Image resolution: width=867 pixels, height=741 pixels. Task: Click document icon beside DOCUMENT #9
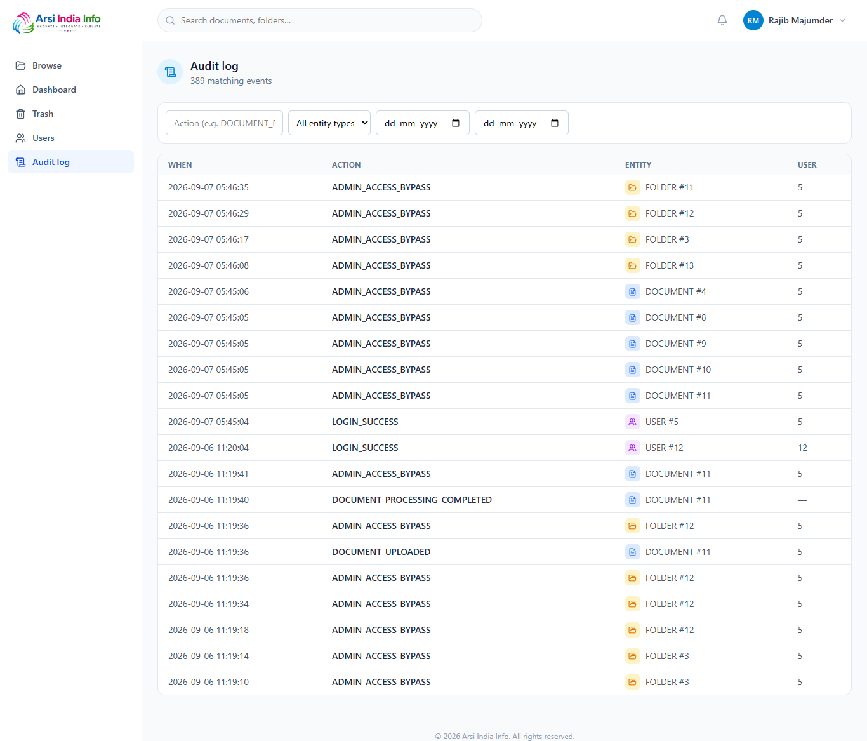pyautogui.click(x=632, y=344)
